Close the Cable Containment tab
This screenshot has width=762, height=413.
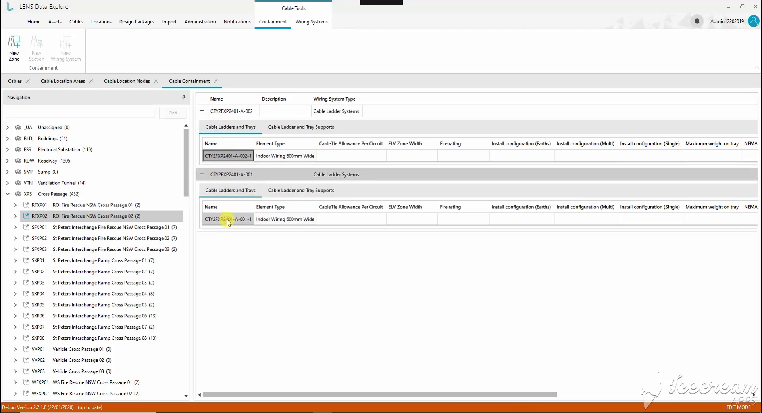pos(216,81)
